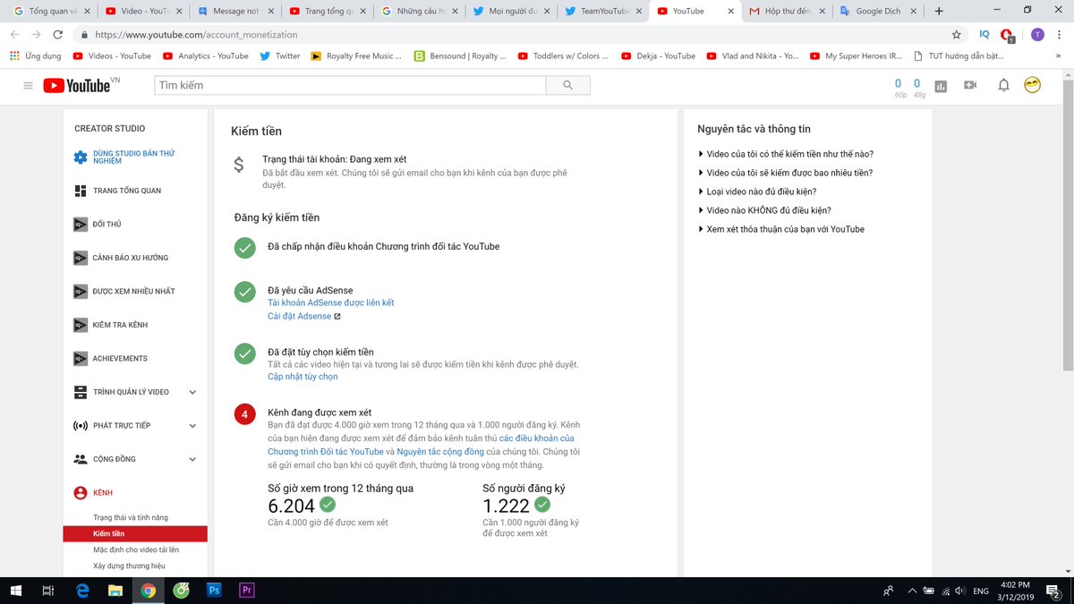Screen dimensions: 1074x604
Task: Open the taskbar clock showing 4:02 PM
Action: click(1016, 591)
